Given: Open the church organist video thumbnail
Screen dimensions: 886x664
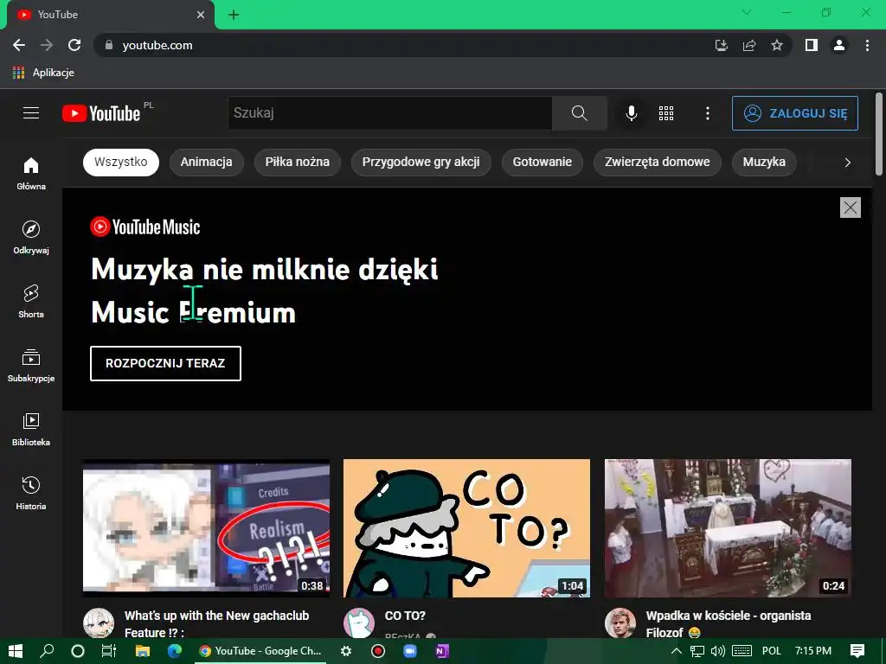Looking at the screenshot, I should pyautogui.click(x=728, y=528).
